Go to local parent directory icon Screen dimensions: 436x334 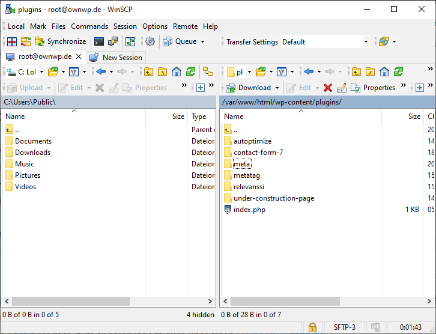[x=149, y=71]
